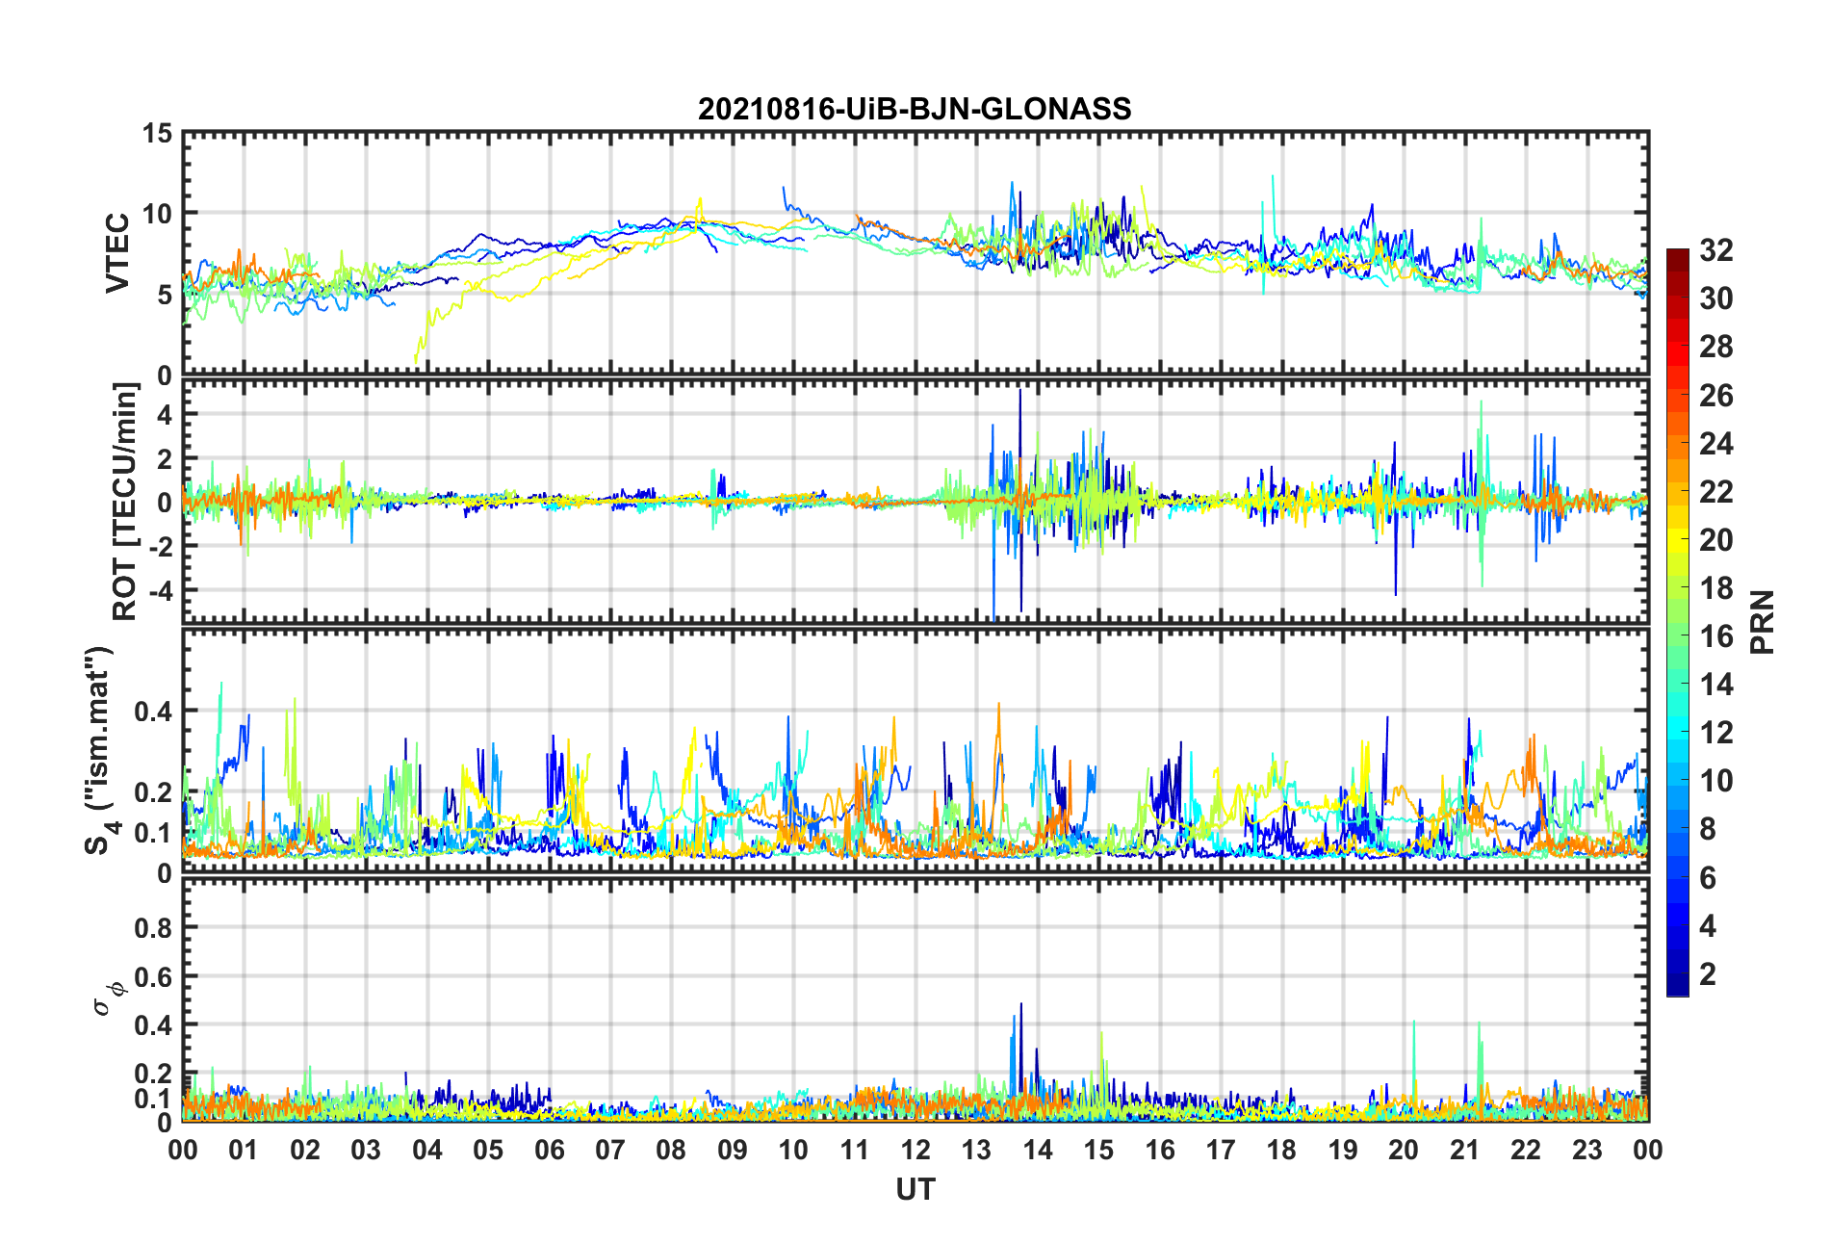Viewport: 1831px width, 1244px height.
Task: Click the "0.4" tick on S4 axis
Action: point(152,712)
